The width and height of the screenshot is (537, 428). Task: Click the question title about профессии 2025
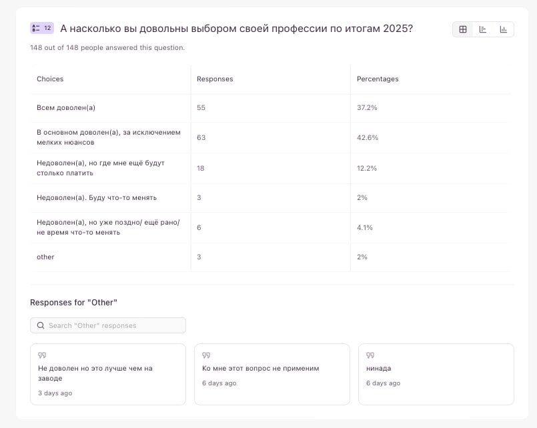click(x=236, y=29)
